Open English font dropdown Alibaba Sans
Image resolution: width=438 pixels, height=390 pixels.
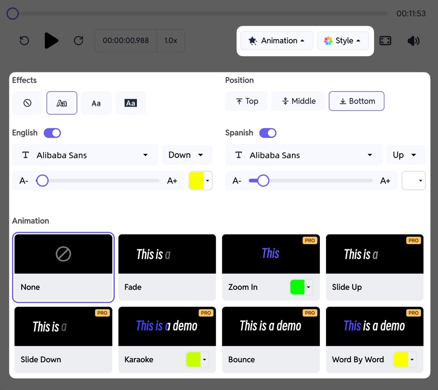85,155
